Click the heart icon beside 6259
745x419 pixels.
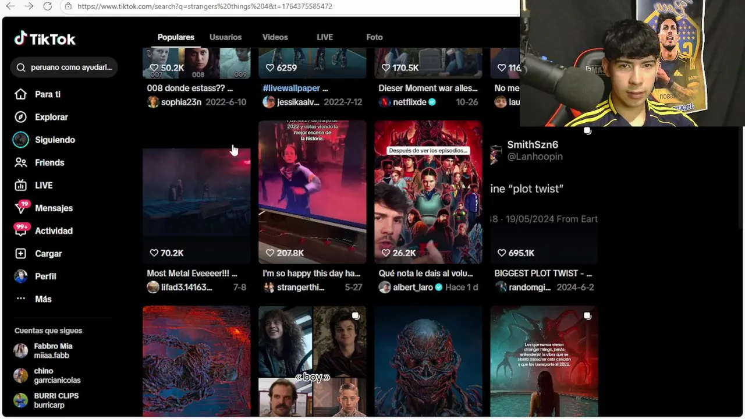269,68
